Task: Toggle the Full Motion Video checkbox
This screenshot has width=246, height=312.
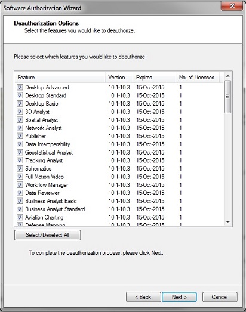Action: coord(20,177)
